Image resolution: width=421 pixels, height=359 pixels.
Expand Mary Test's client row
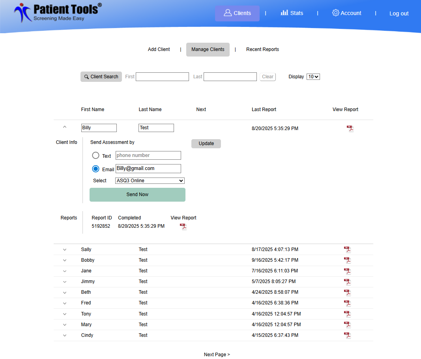65,325
